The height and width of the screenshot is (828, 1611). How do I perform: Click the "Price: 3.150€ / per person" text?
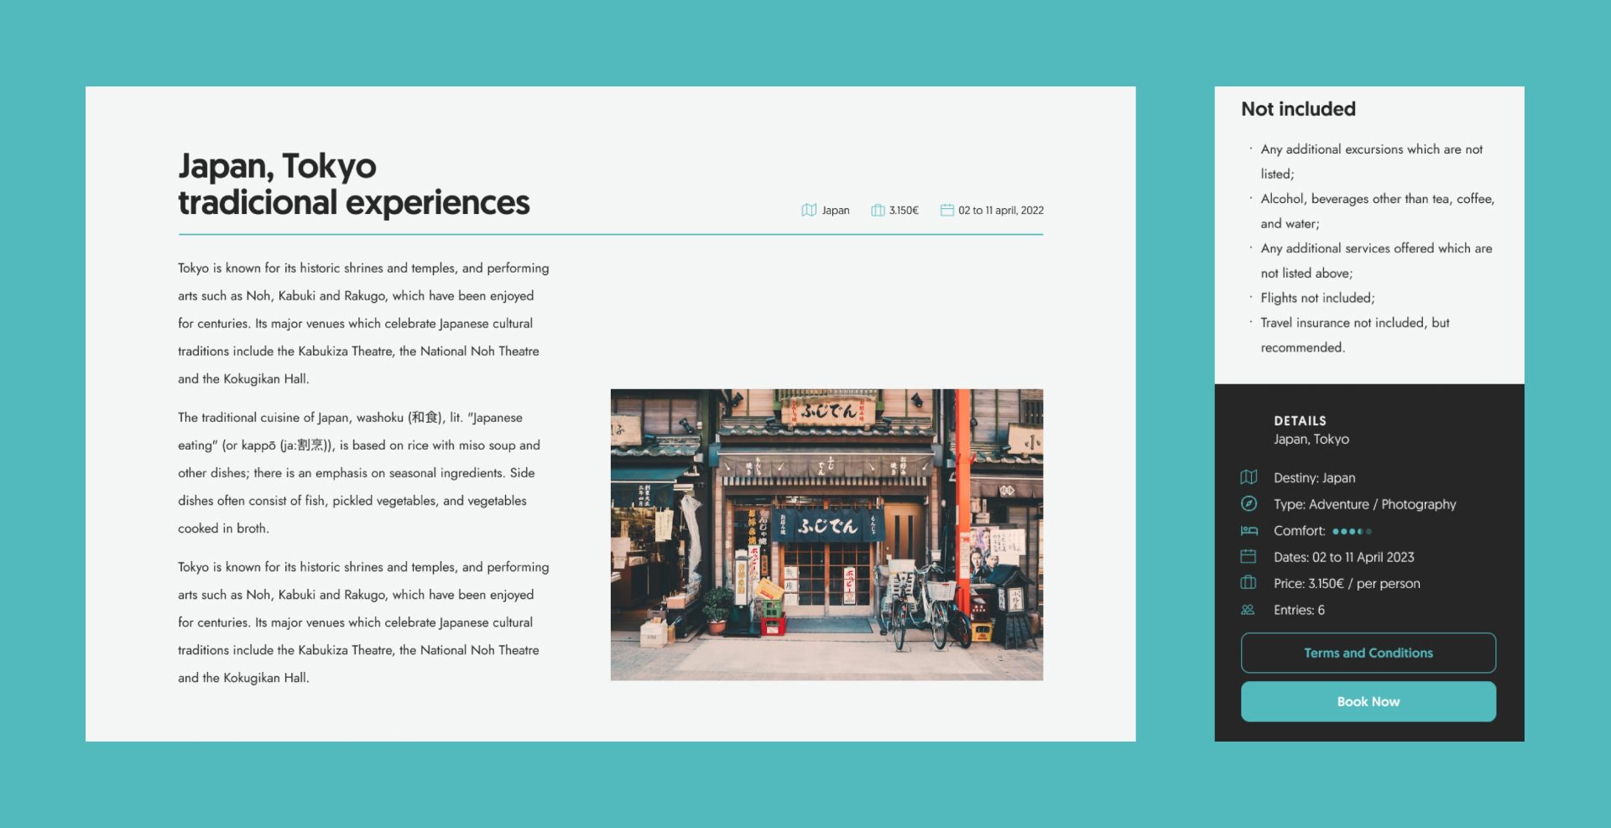tap(1347, 583)
